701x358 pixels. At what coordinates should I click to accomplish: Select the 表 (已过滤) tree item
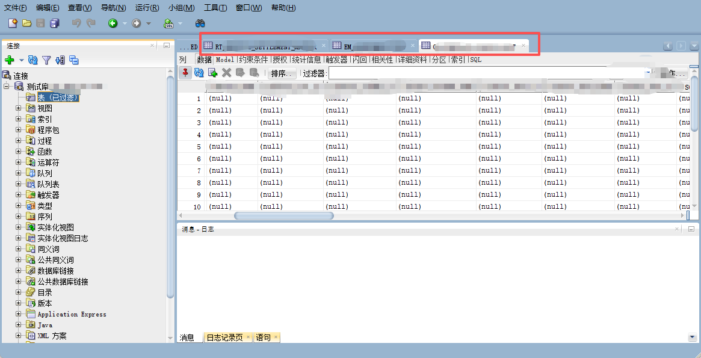58,97
